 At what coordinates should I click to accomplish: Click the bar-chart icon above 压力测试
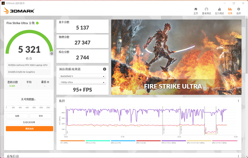pyautogui.click(x=219, y=9)
